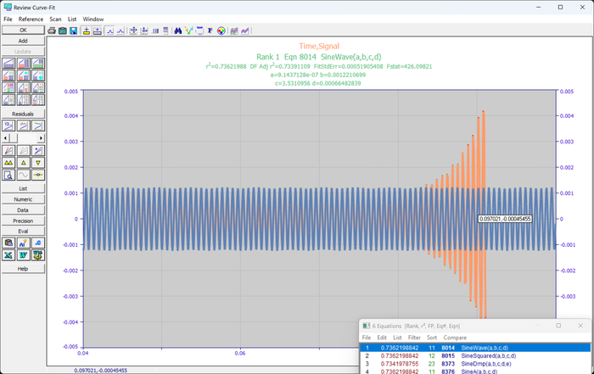The width and height of the screenshot is (594, 374).
Task: Click the yellow Y-shaped branching toolbar icon
Action: (188, 31)
